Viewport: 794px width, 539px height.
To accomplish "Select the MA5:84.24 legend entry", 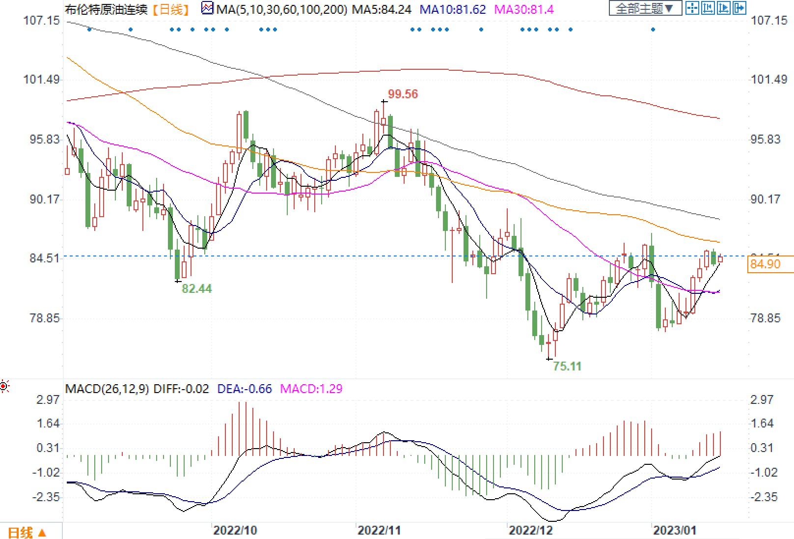I will pyautogui.click(x=382, y=9).
